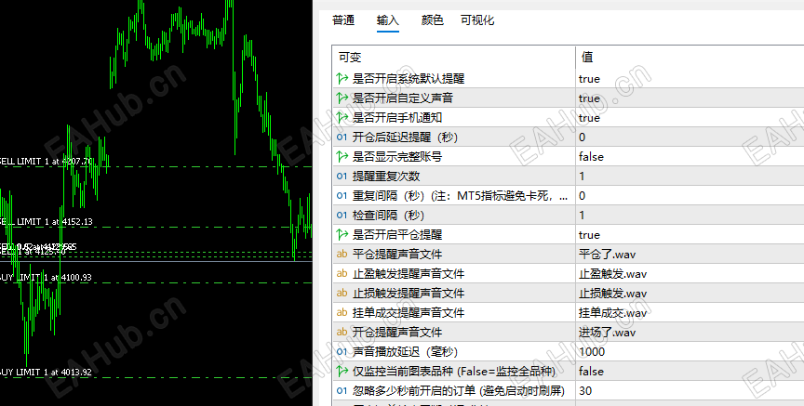
Task: Click bool icon beside 是否开启系统默认提醒
Action: [x=342, y=79]
